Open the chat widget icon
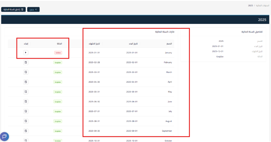Screen dimensions: 271x142 tap(4, 137)
